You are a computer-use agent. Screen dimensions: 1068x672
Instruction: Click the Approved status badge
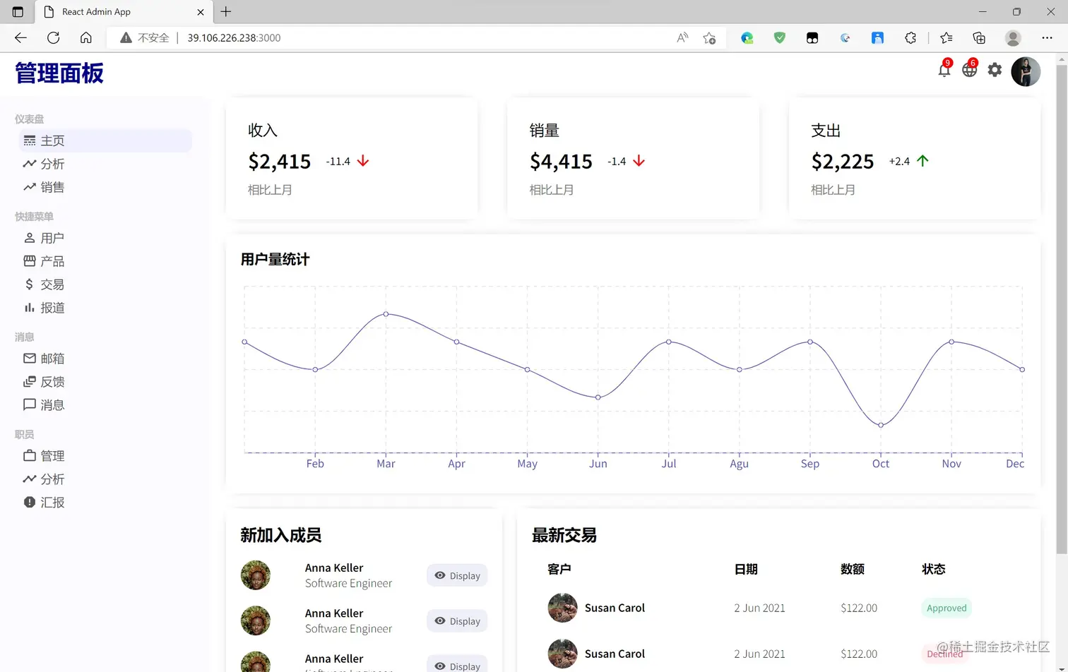point(947,608)
